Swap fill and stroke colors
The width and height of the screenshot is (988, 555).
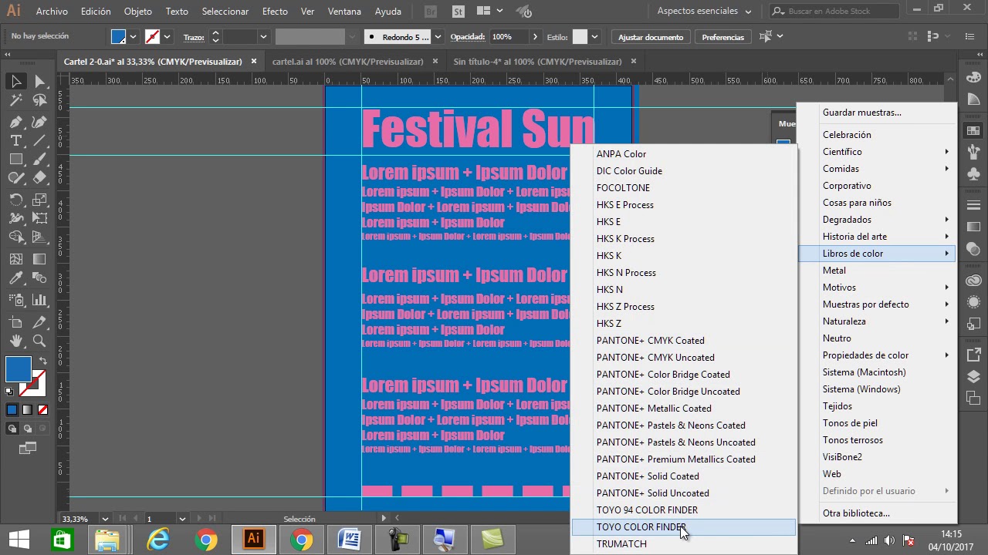(42, 361)
